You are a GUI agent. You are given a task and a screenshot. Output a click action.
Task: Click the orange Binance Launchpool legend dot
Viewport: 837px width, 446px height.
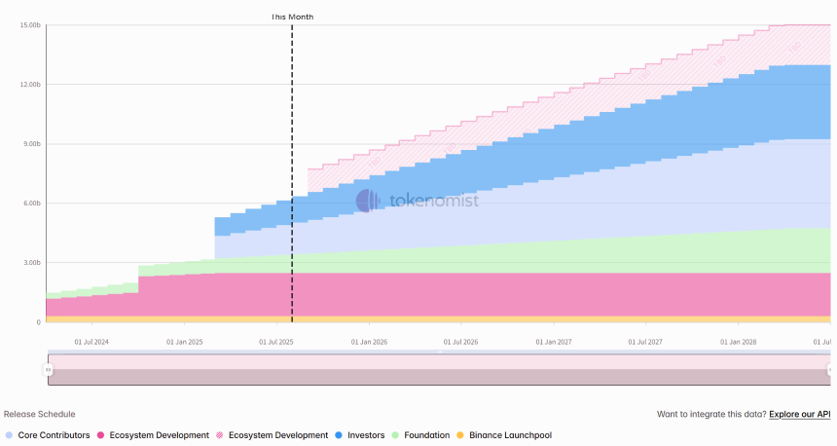click(460, 435)
